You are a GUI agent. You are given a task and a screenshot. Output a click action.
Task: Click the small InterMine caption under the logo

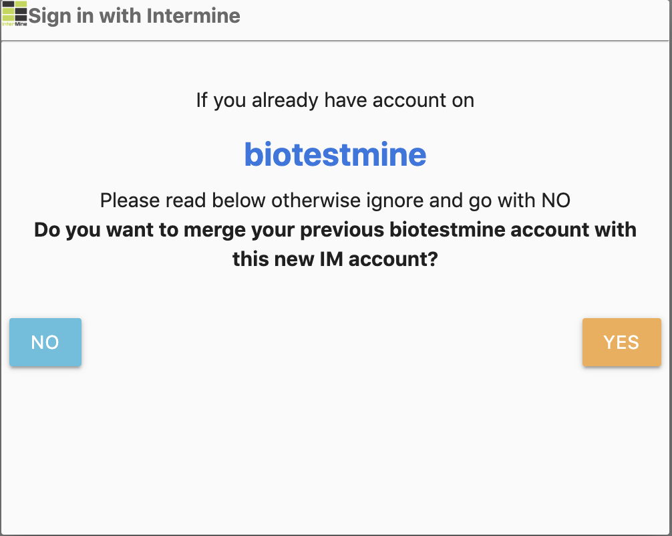pyautogui.click(x=15, y=24)
